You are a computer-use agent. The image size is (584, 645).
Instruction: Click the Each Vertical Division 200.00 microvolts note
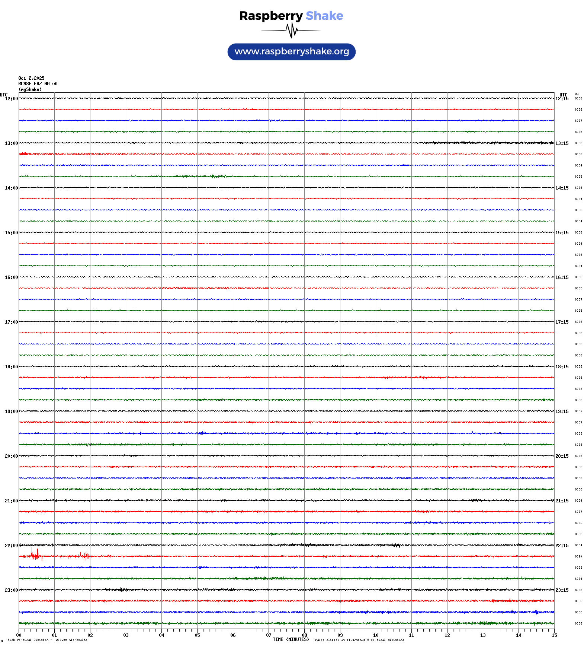coord(47,640)
